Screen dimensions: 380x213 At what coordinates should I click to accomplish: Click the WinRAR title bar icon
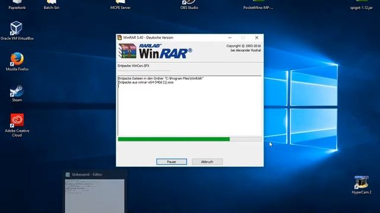pos(119,37)
